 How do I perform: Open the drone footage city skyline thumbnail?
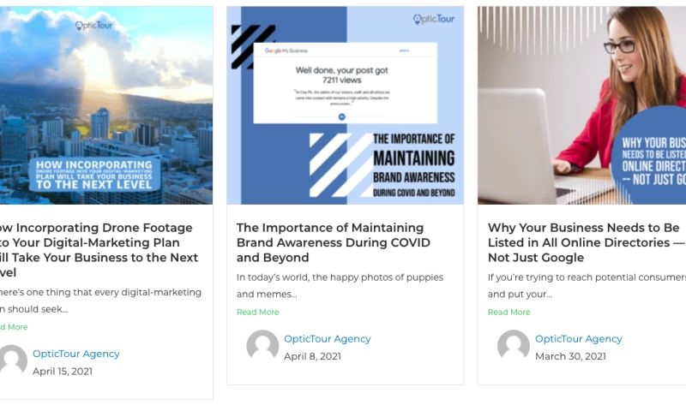click(x=106, y=105)
